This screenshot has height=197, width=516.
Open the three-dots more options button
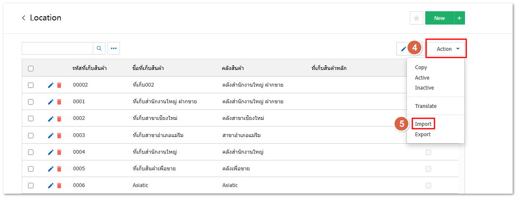tap(114, 48)
